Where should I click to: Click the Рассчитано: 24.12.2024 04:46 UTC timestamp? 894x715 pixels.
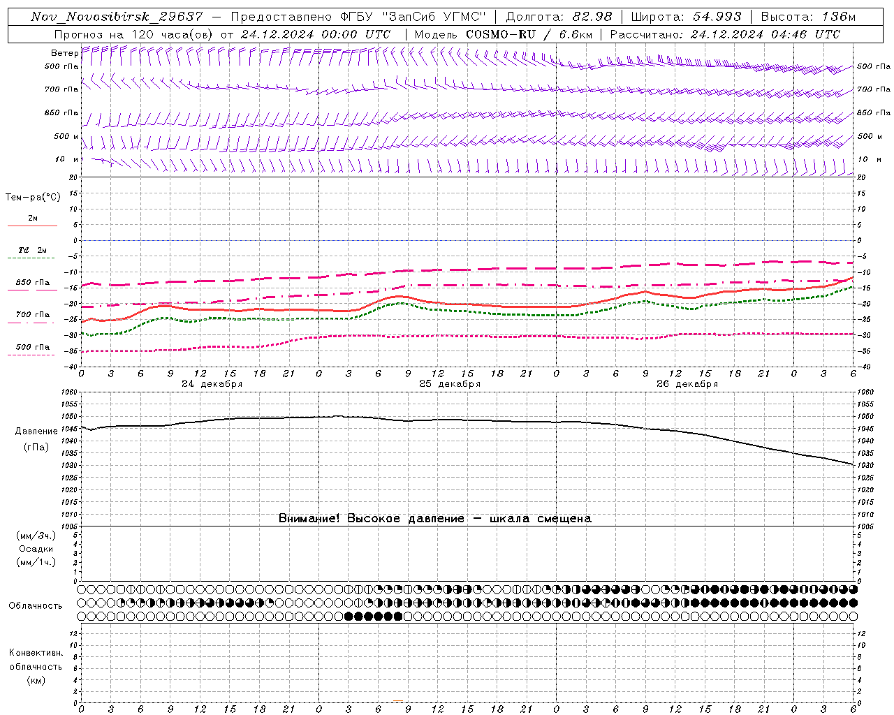[725, 34]
